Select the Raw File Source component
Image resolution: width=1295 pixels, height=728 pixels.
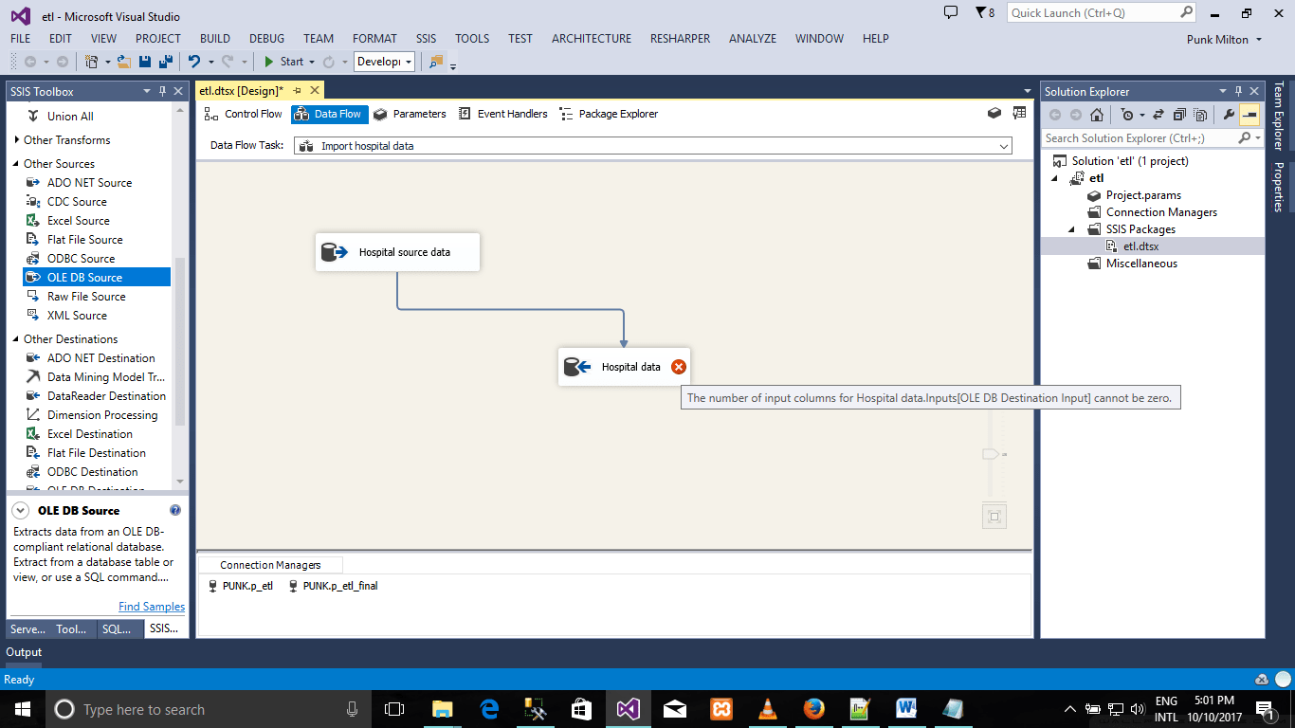tap(85, 296)
